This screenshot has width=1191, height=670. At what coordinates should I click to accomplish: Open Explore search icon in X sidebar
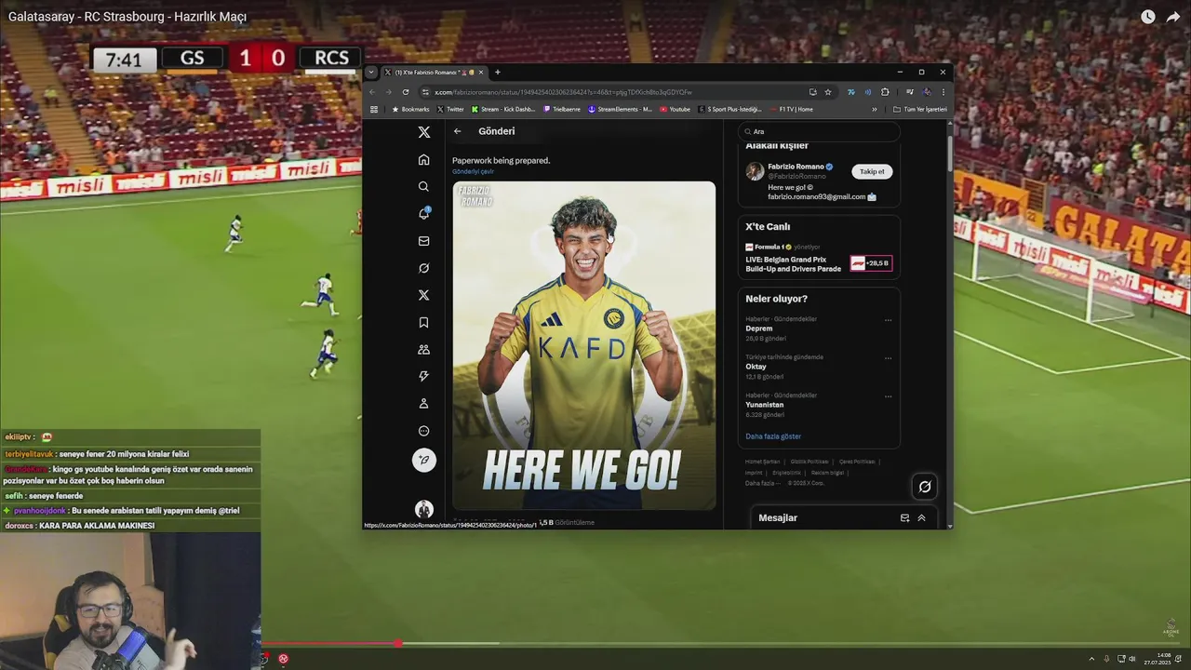(x=423, y=186)
